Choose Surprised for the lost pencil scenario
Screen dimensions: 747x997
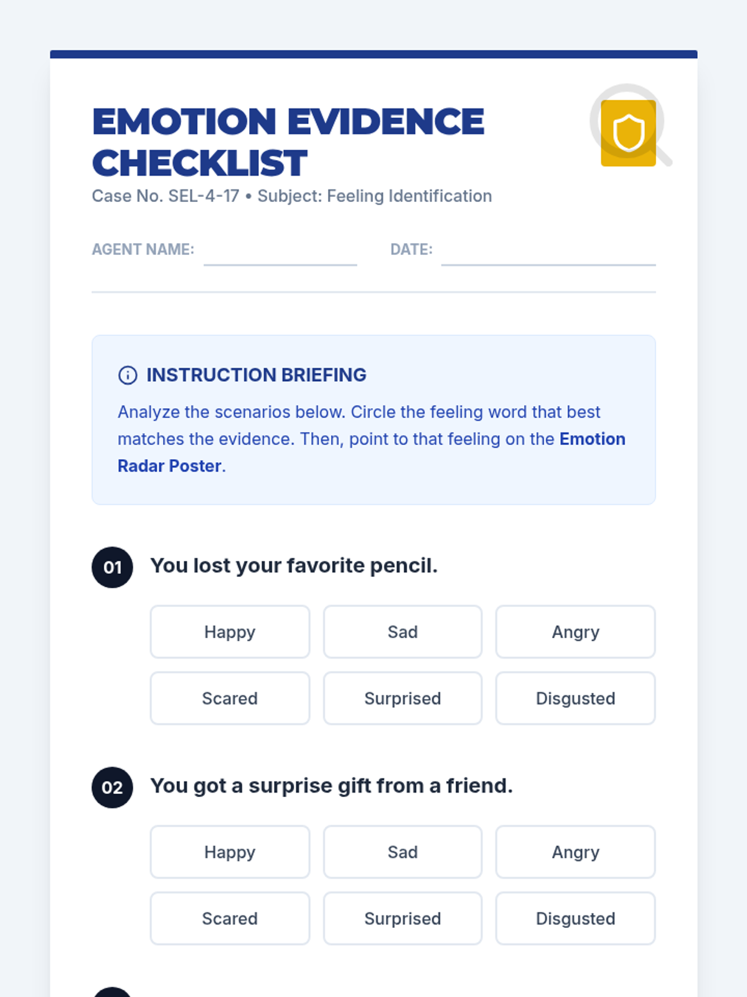pos(402,698)
